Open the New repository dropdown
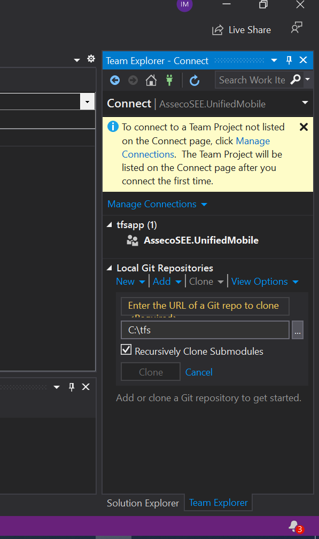Screen dimensions: 319x539 point(130,282)
